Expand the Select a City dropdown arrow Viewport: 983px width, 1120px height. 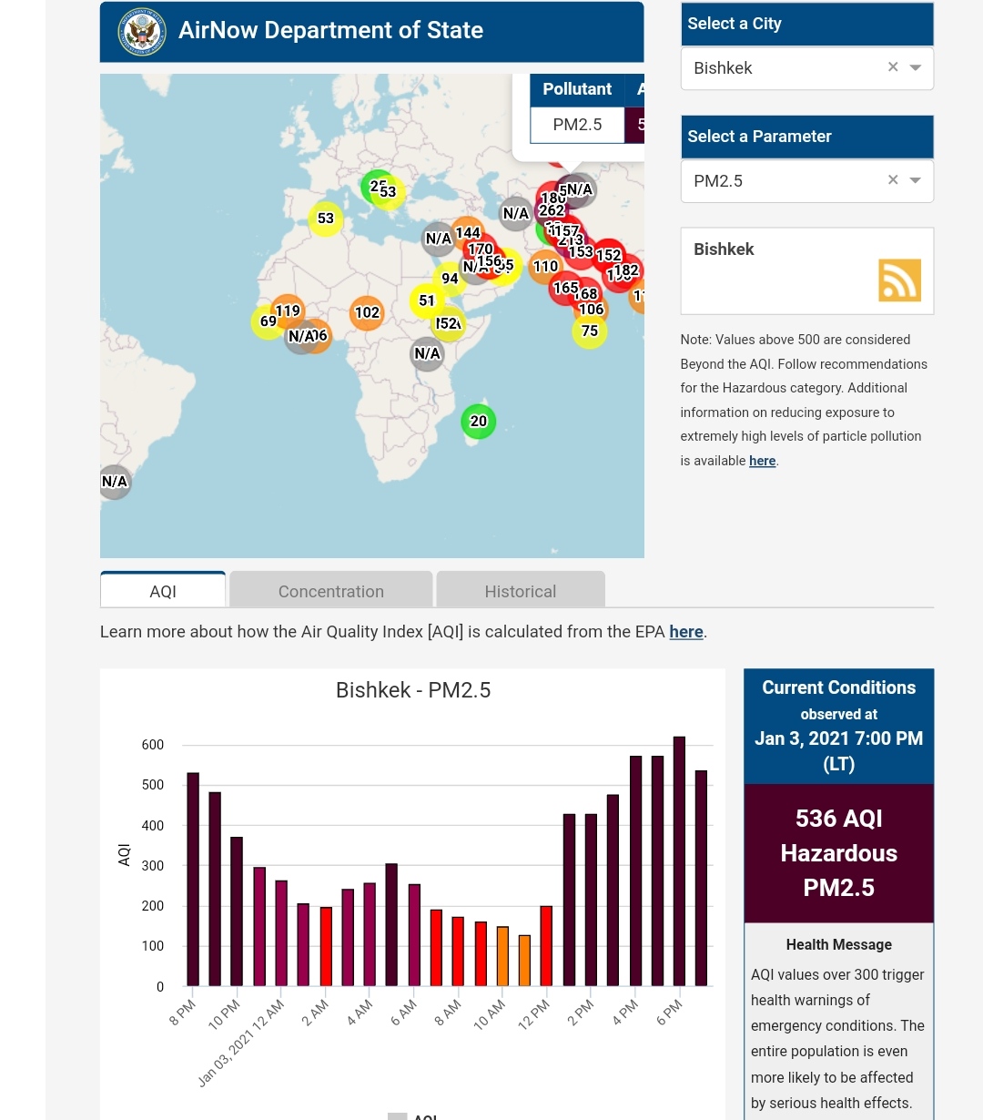click(916, 67)
